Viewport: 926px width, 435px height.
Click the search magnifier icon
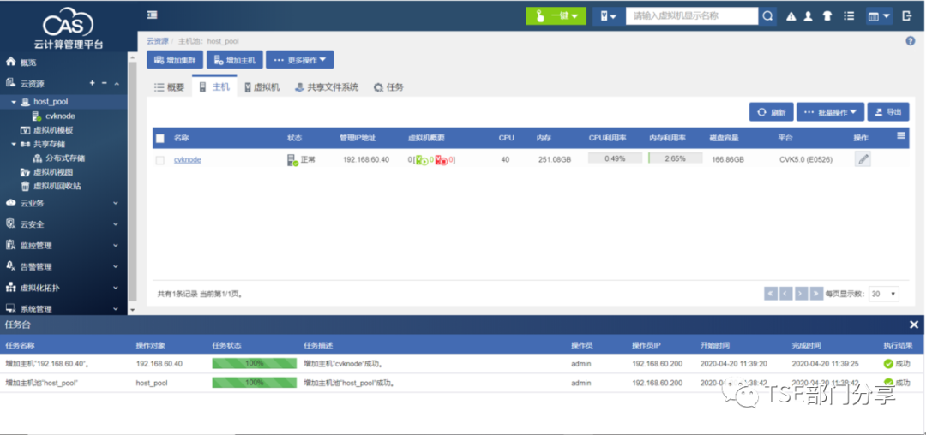point(767,16)
